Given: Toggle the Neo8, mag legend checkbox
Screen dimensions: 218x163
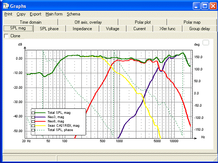Looking at the screenshot, I should [33, 121].
